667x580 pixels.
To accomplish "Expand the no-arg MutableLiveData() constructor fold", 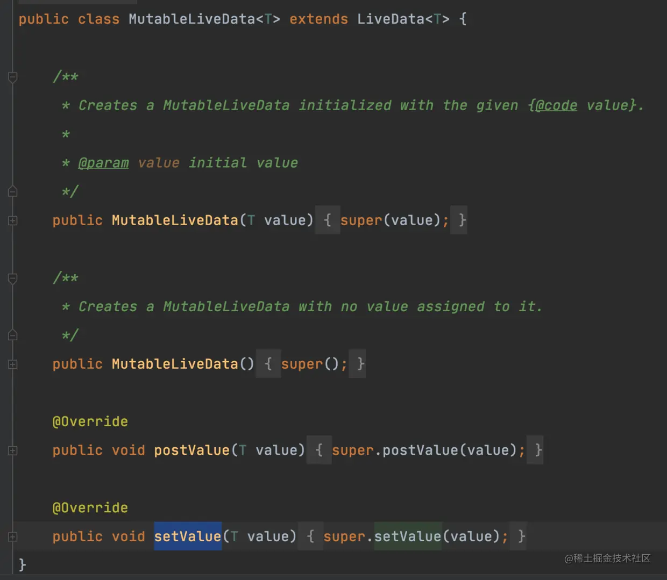I will click(x=13, y=364).
